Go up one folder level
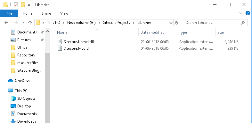This screenshot has width=252, height=123. click(x=30, y=23)
